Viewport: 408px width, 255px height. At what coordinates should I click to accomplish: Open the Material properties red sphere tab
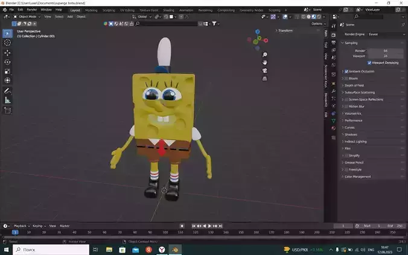[x=334, y=128]
